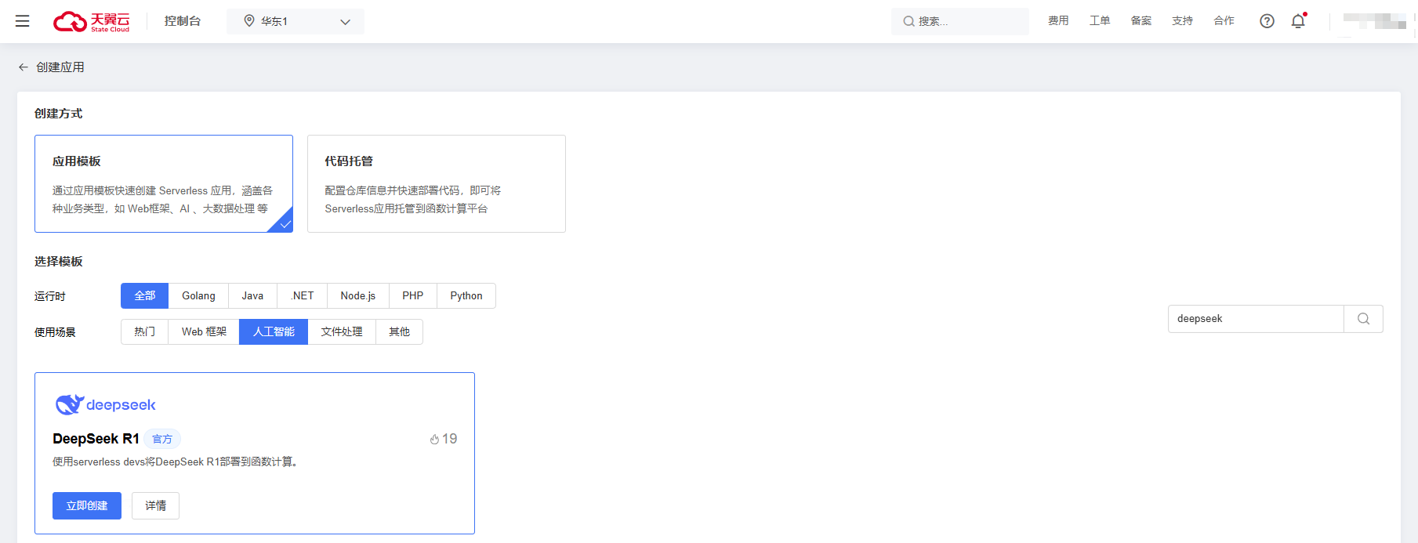Click the flame popularity icon showing 19
The height and width of the screenshot is (543, 1418).
coord(434,440)
